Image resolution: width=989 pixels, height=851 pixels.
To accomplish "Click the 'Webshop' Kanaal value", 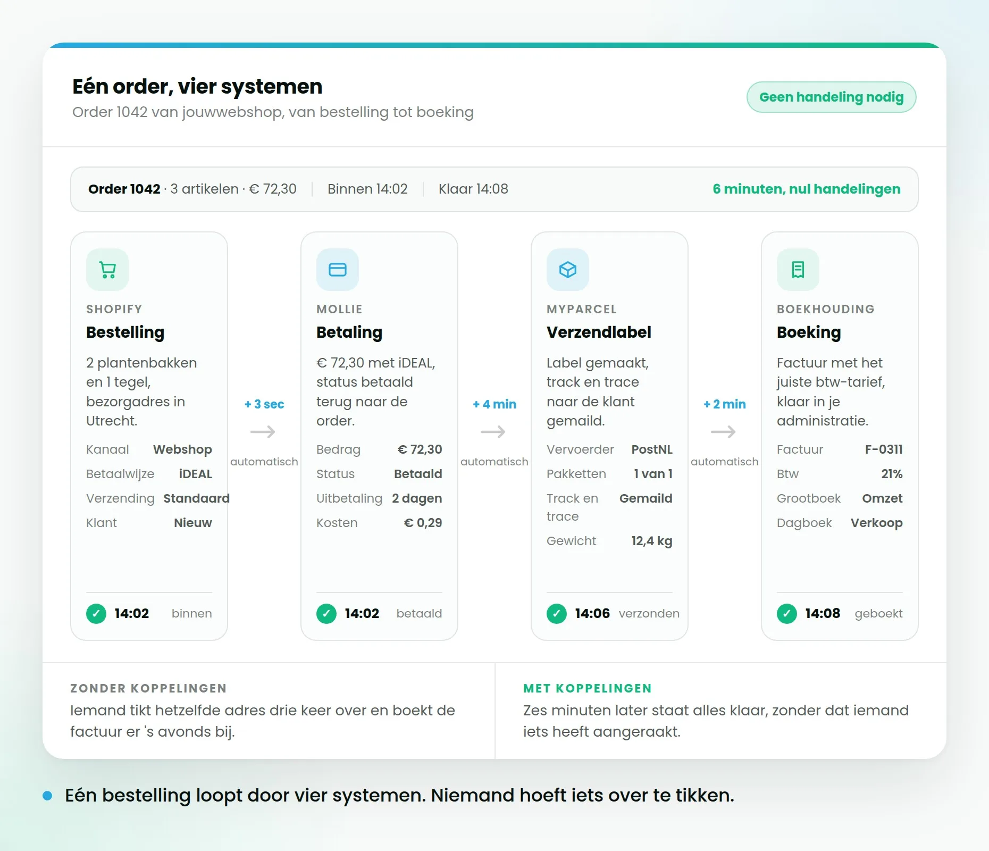I will (182, 449).
